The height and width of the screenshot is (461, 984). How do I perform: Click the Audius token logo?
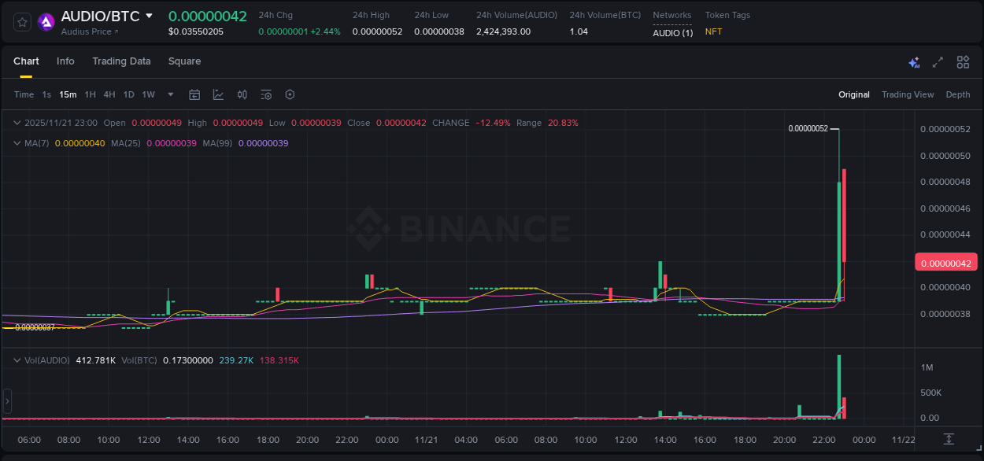pos(46,21)
